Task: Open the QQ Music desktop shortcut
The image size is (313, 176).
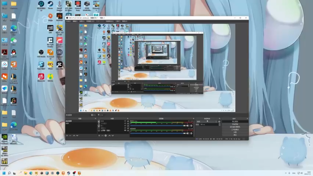Action: [x=50, y=77]
